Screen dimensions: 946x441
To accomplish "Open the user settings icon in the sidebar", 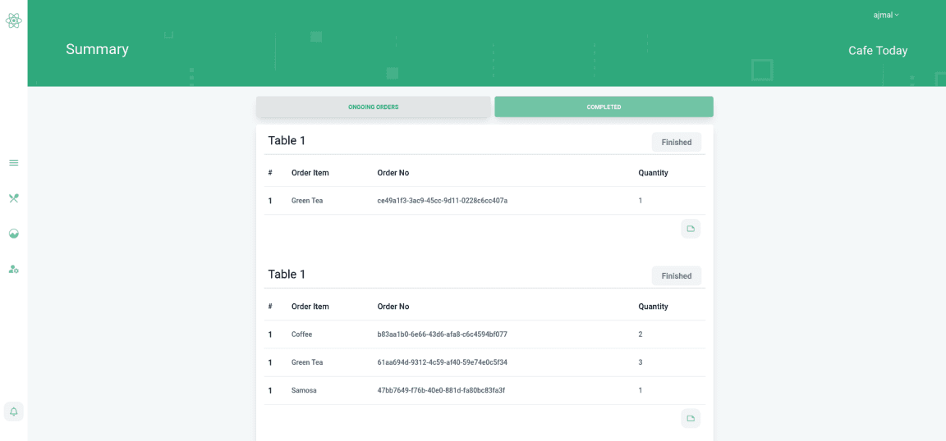I will coord(14,269).
